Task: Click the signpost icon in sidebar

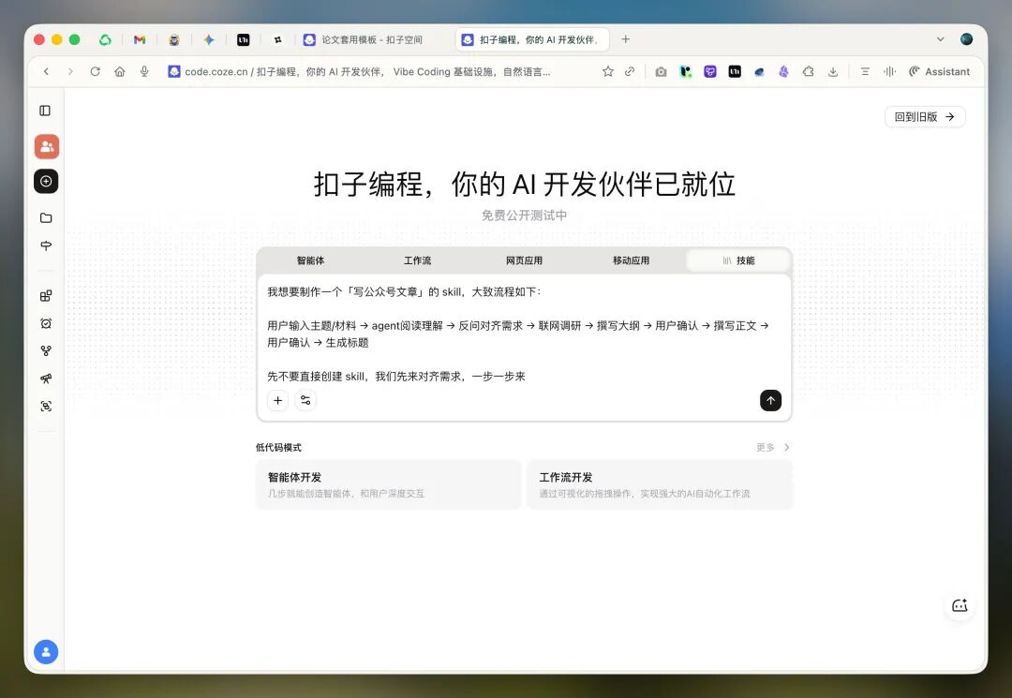Action: pos(46,245)
